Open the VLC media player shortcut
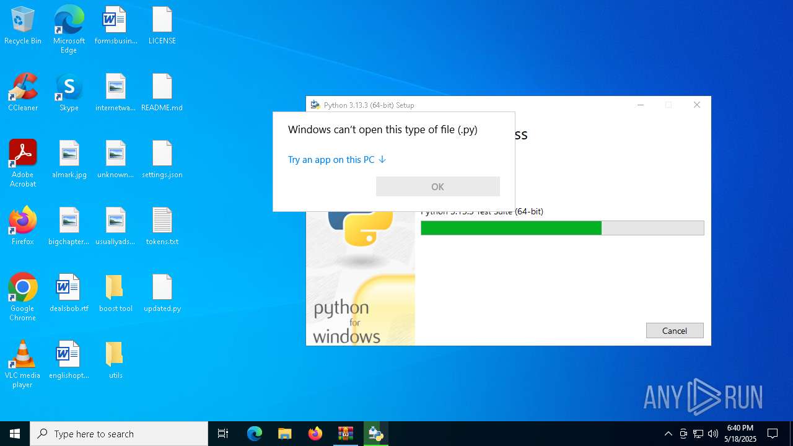The height and width of the screenshot is (446, 793). tap(23, 364)
